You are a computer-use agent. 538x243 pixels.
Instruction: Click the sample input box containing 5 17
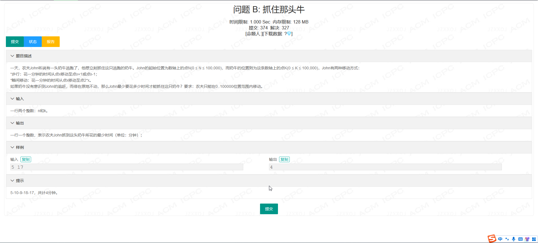[127, 167]
